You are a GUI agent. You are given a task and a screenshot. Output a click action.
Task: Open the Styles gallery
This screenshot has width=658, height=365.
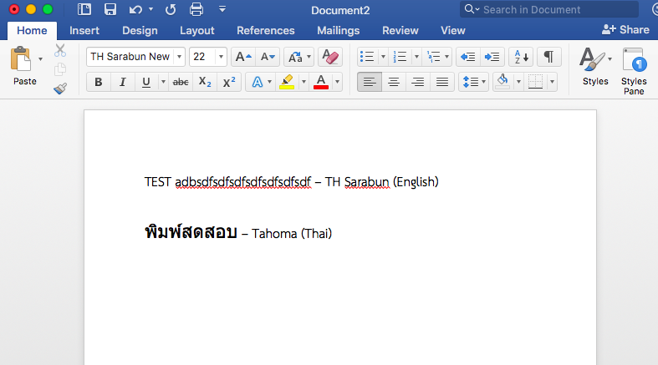click(595, 66)
